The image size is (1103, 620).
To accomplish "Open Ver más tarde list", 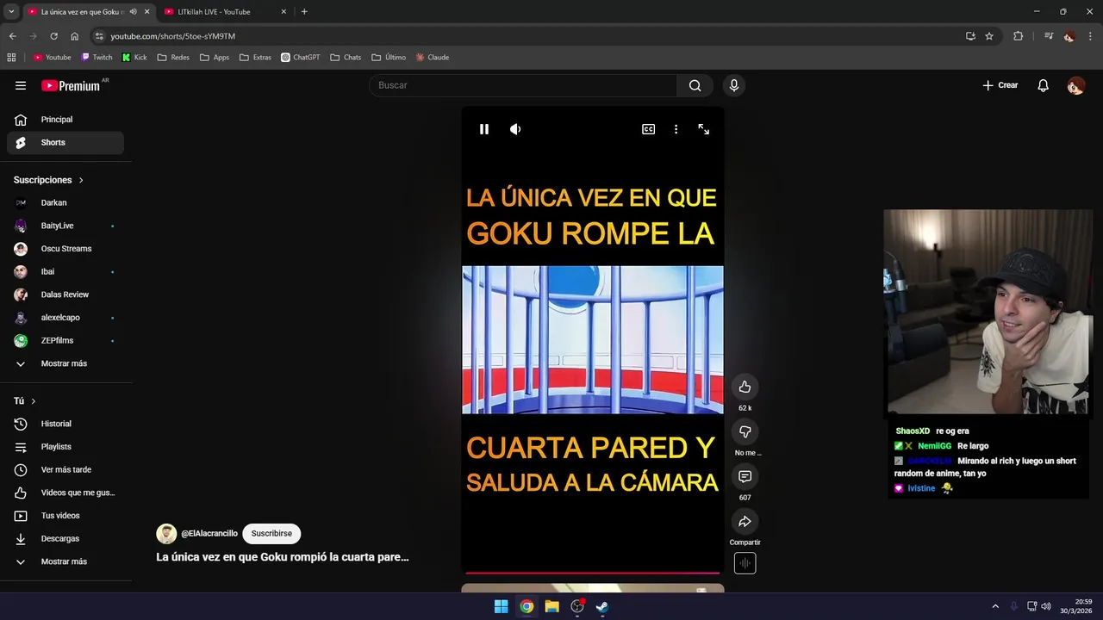I will 65,469.
